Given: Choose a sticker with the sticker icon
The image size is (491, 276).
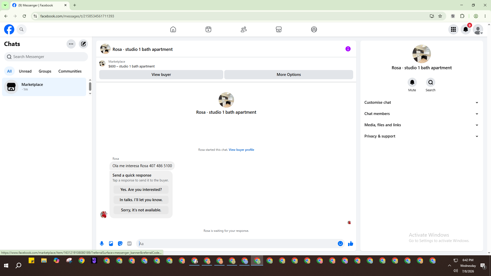Looking at the screenshot, I should [x=120, y=244].
